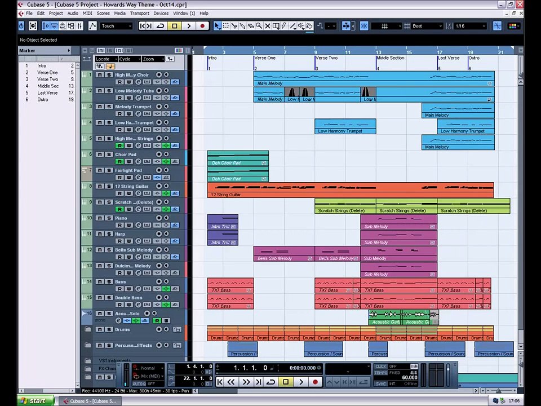Screen dimensions: 541x406
Task: Toggle Autoscroll button
Action: [x=345, y=26]
